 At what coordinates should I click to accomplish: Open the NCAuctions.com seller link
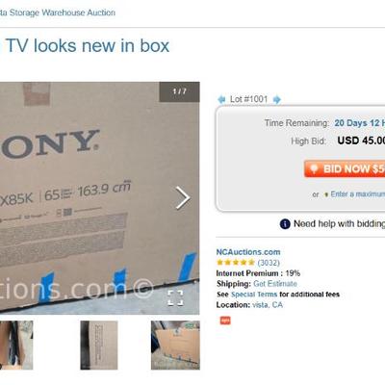[x=248, y=252]
